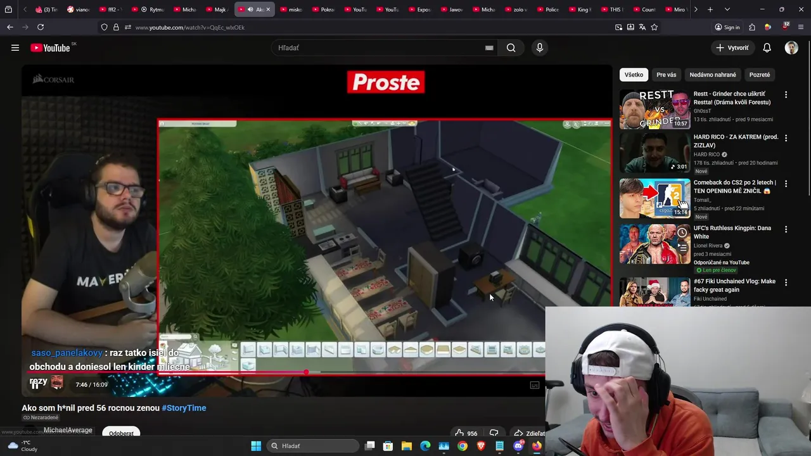The image size is (811, 456).
Task: Open the YouTube guide hamburger menu
Action: click(x=15, y=47)
